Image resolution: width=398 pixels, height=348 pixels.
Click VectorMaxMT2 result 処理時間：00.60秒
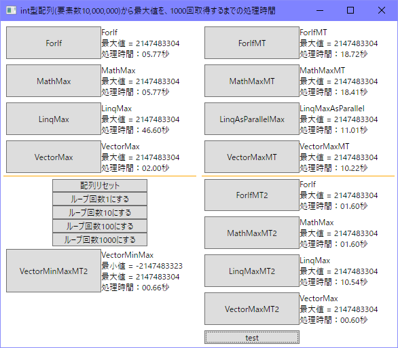click(x=333, y=320)
